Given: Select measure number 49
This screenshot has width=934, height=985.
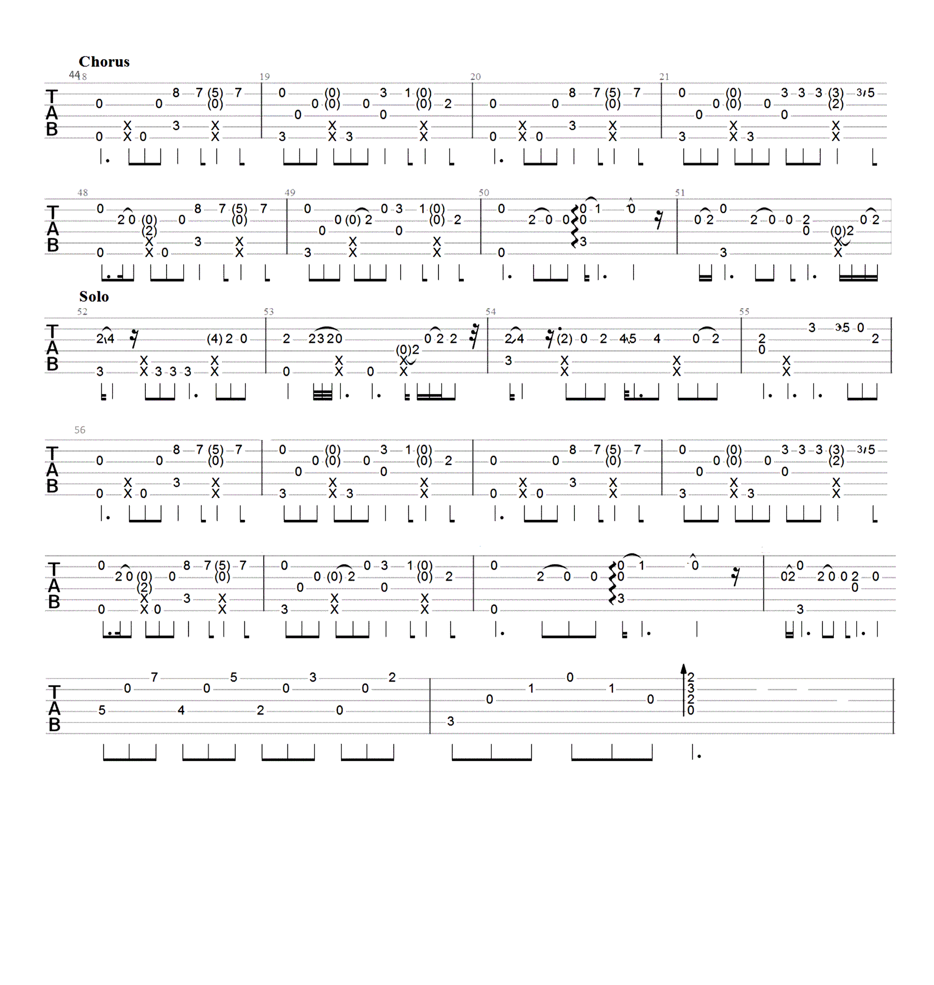Looking at the screenshot, I should [290, 193].
